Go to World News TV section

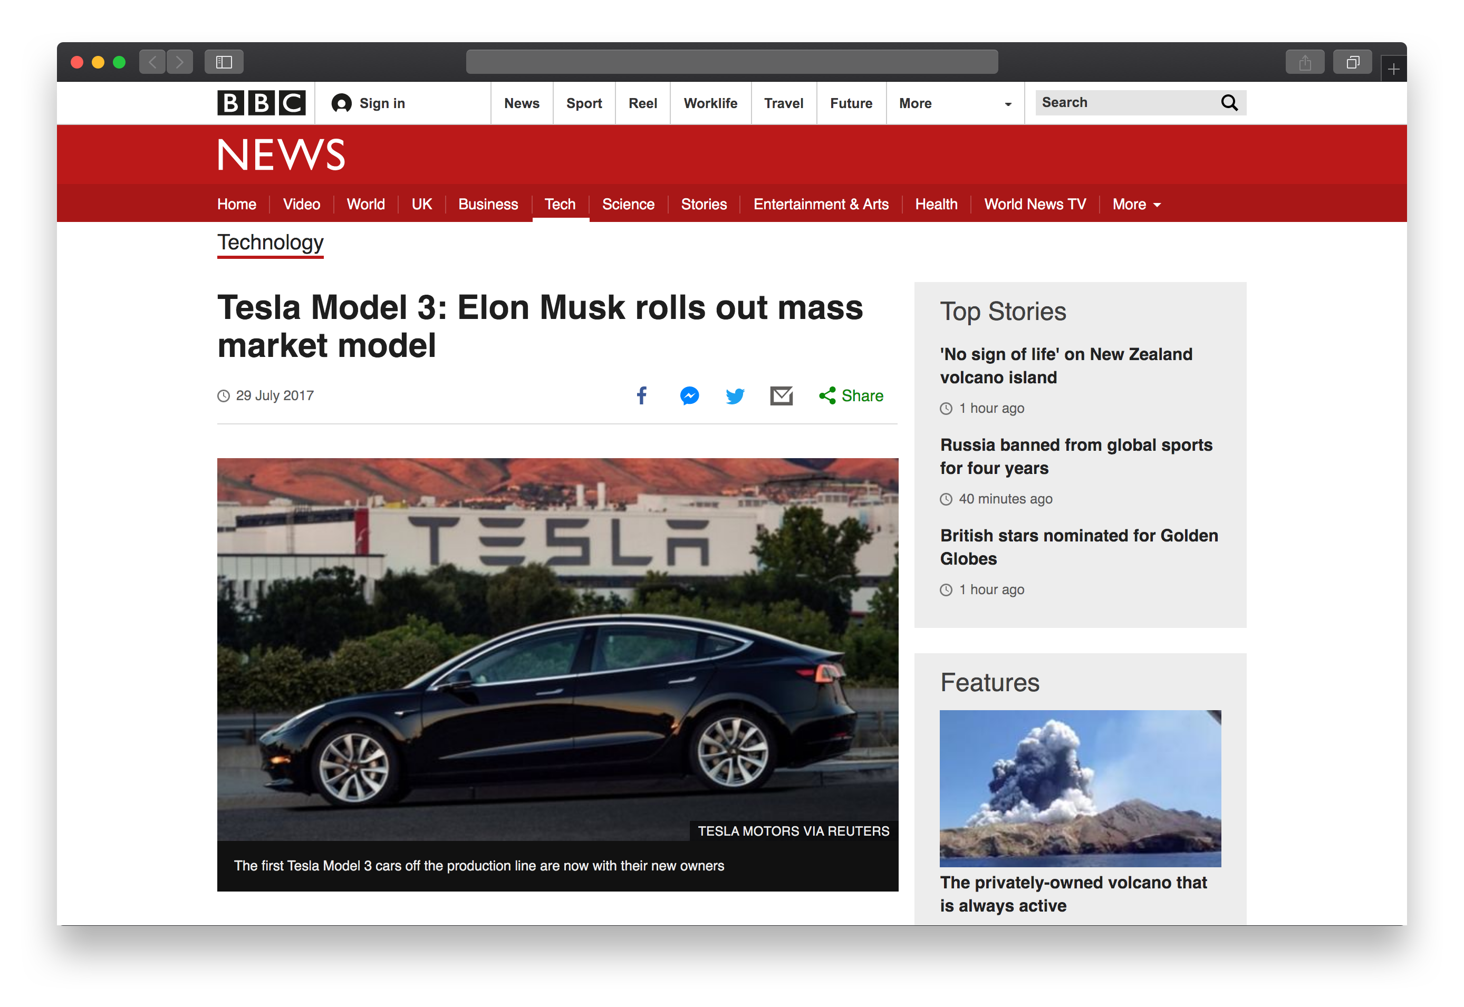(x=1035, y=205)
